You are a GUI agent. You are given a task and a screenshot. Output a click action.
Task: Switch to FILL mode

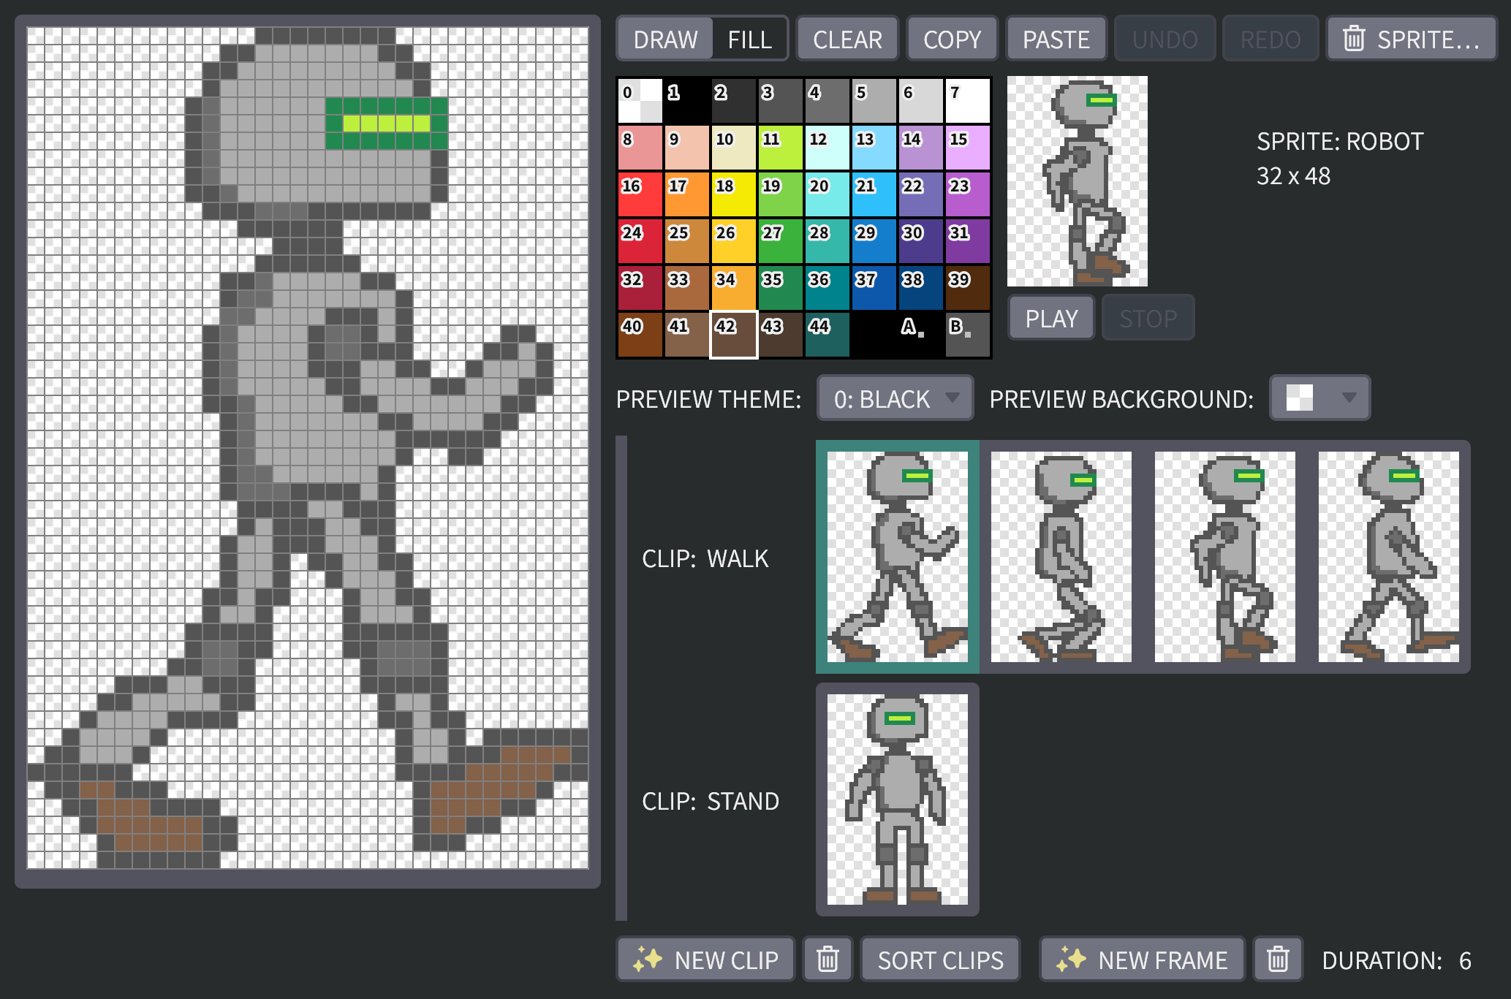749,39
